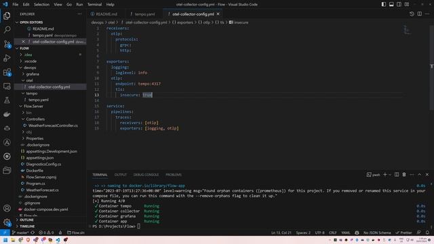The height and width of the screenshot is (244, 434).
Task: Collapse the Open Editors section
Action: click(x=31, y=22)
